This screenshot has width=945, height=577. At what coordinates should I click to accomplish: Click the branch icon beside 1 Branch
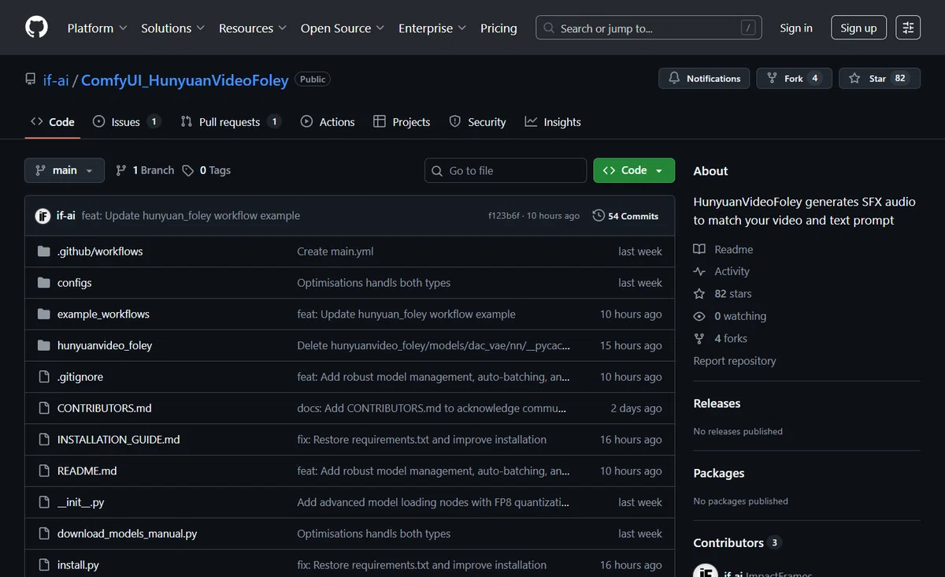pyautogui.click(x=121, y=170)
